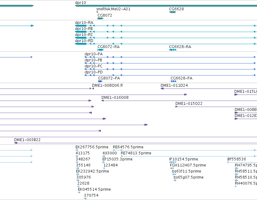Select the 493000 EST feature
The width and height of the screenshot is (257, 200).
coord(103,156)
